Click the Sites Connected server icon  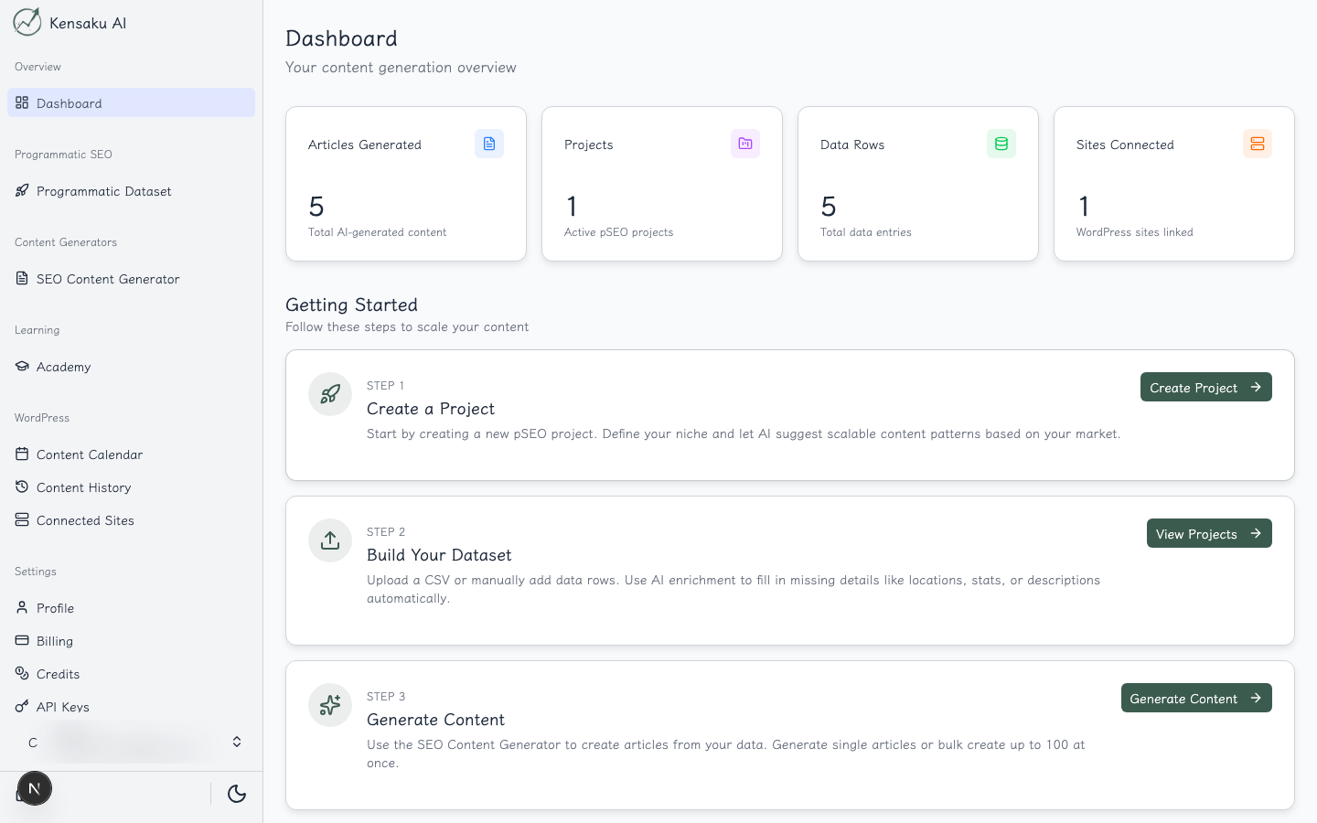(x=1257, y=144)
